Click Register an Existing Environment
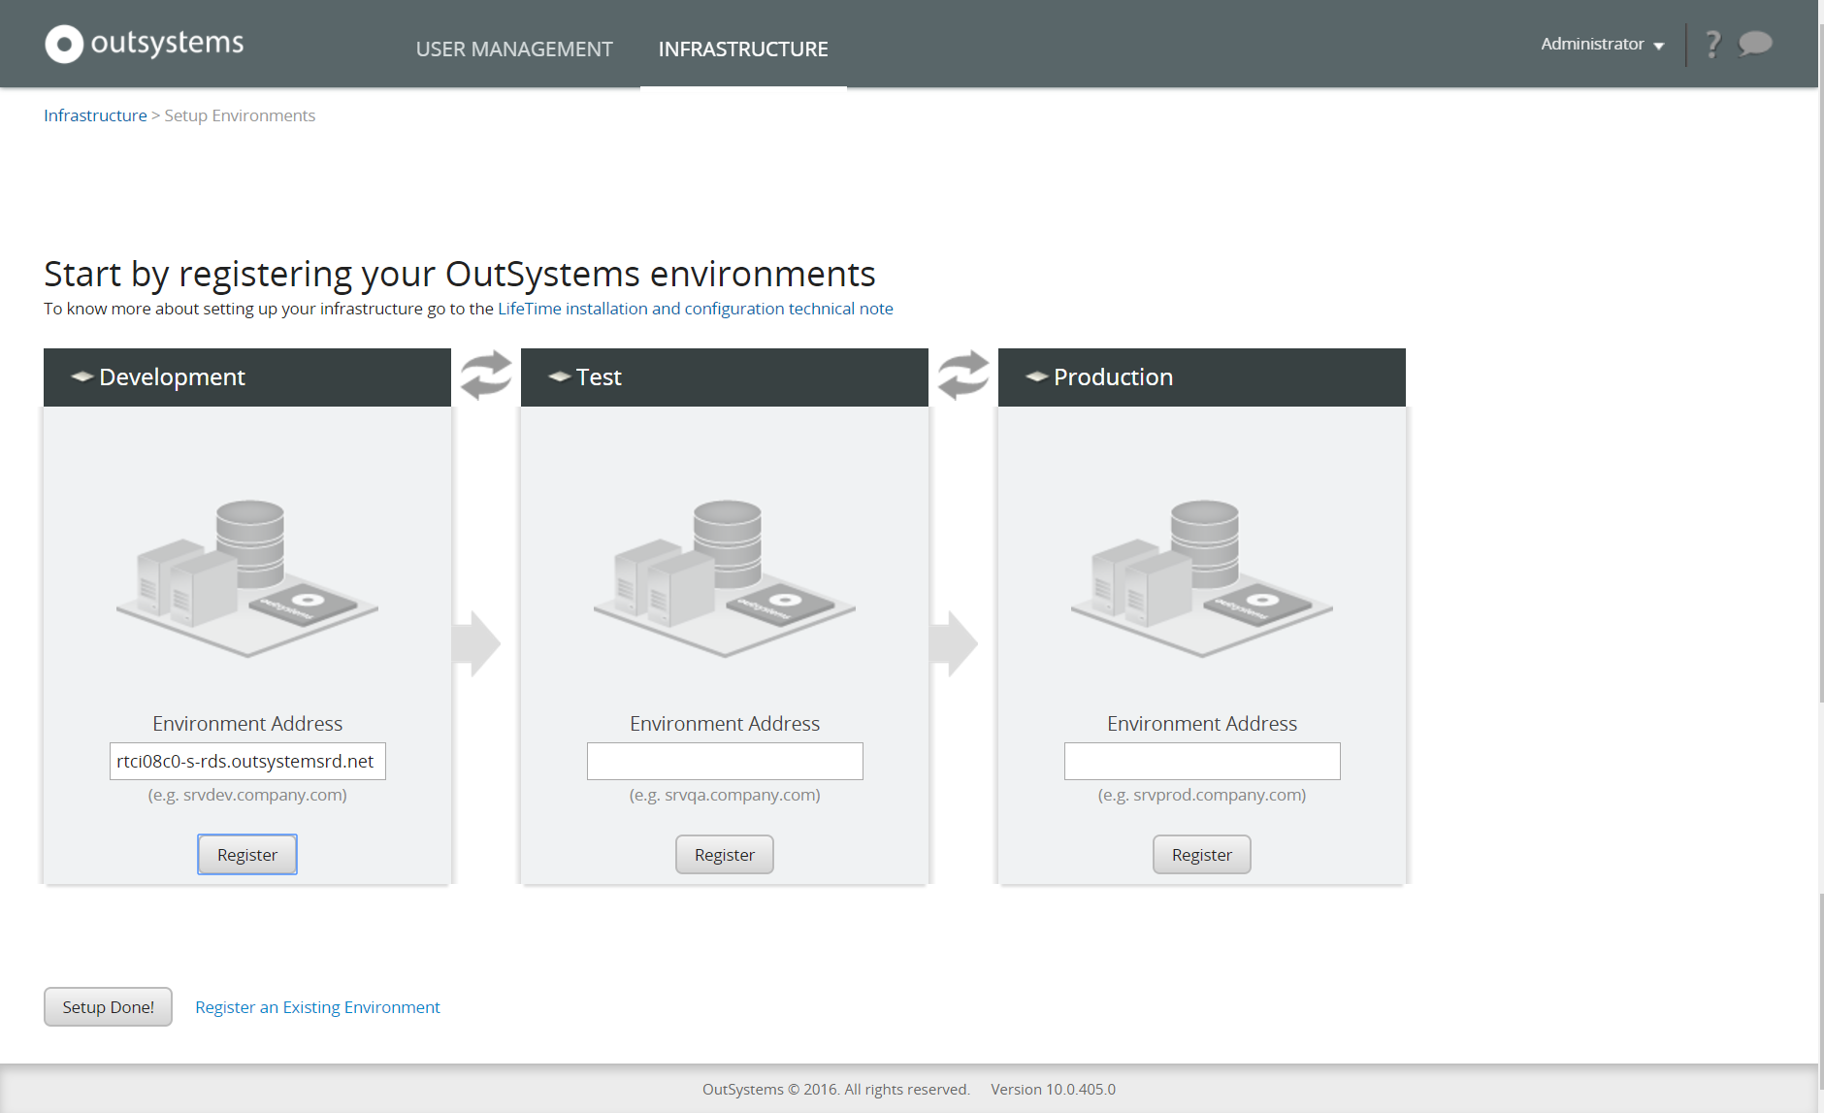The image size is (1824, 1113). pyautogui.click(x=316, y=1006)
